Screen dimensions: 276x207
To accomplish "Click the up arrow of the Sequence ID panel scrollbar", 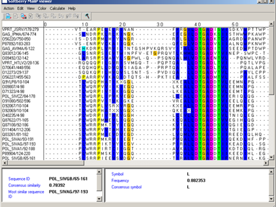I will (99, 172).
